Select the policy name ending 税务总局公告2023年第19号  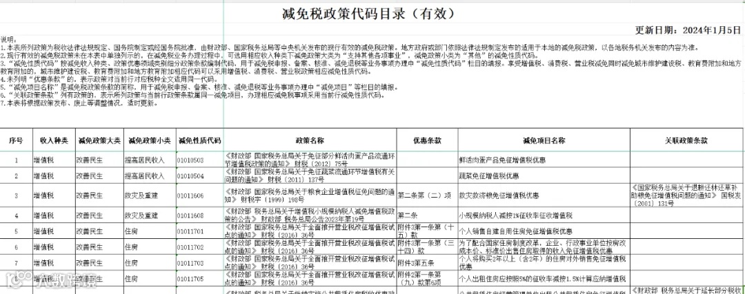pyautogui.click(x=310, y=216)
